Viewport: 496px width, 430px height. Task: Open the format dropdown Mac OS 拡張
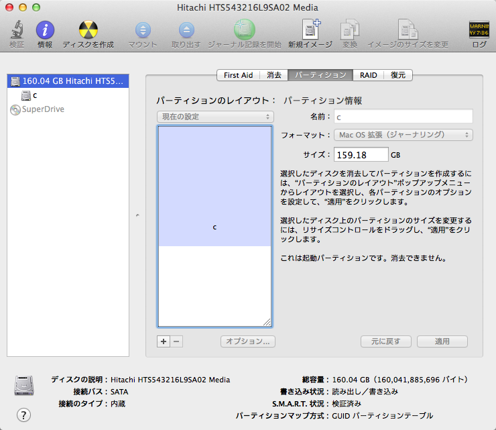click(404, 135)
